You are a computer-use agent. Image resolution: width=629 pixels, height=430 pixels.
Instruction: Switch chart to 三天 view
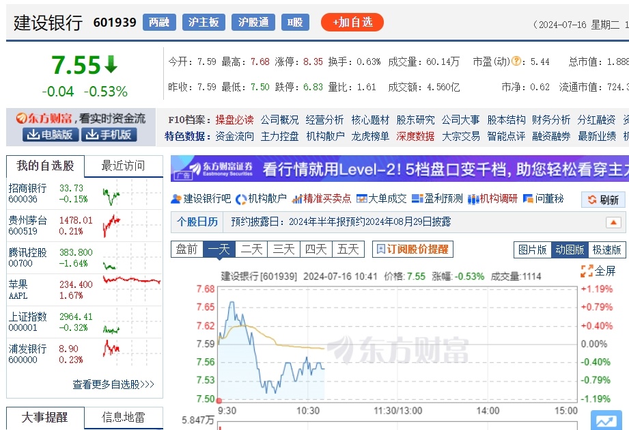283,250
